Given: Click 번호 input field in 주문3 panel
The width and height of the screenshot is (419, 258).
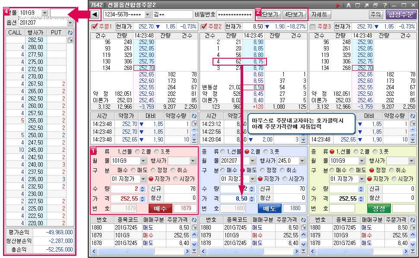Looking at the screenshot, I should pyautogui.click(x=342, y=208).
